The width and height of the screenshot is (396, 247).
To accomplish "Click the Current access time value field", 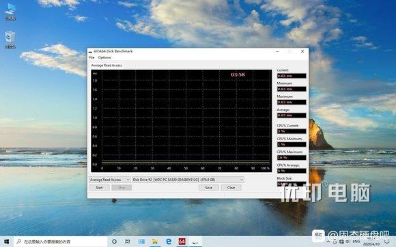I will click(292, 76).
